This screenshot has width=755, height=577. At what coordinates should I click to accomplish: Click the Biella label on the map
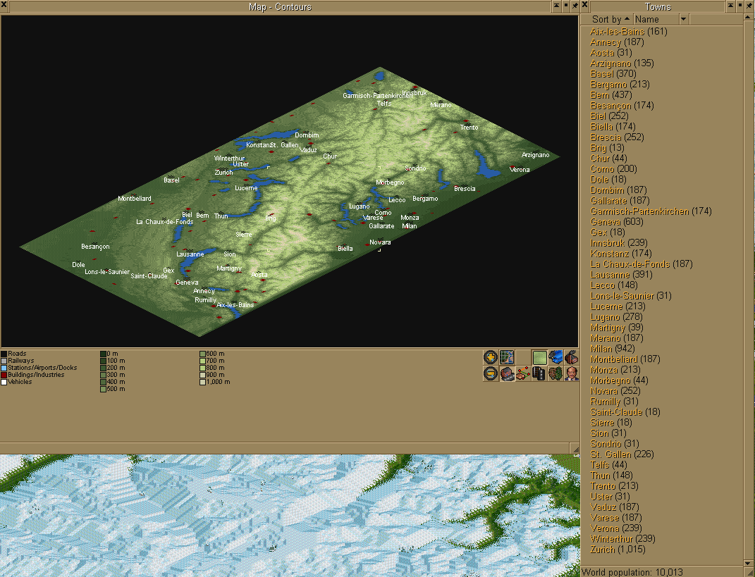(x=345, y=248)
